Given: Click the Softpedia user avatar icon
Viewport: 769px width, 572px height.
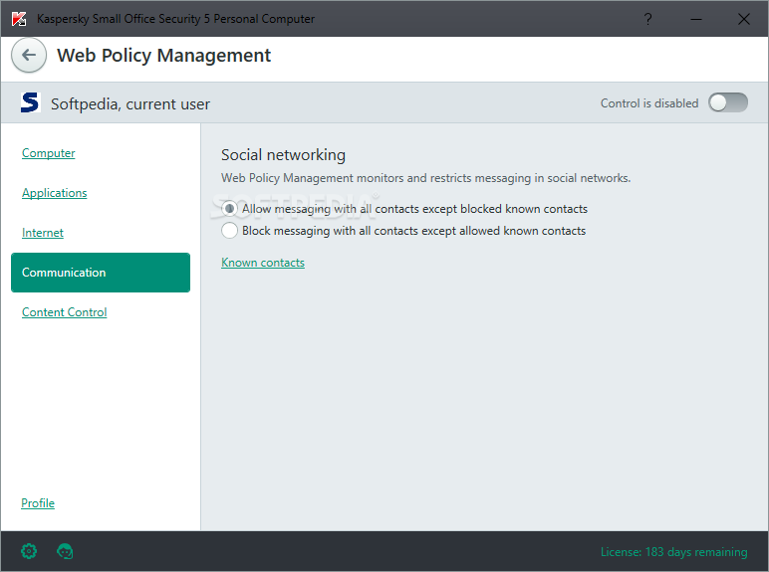Looking at the screenshot, I should tap(30, 102).
